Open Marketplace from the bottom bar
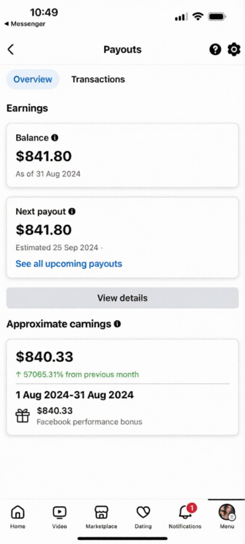Viewport: 245px width, 544px height. 101,516
